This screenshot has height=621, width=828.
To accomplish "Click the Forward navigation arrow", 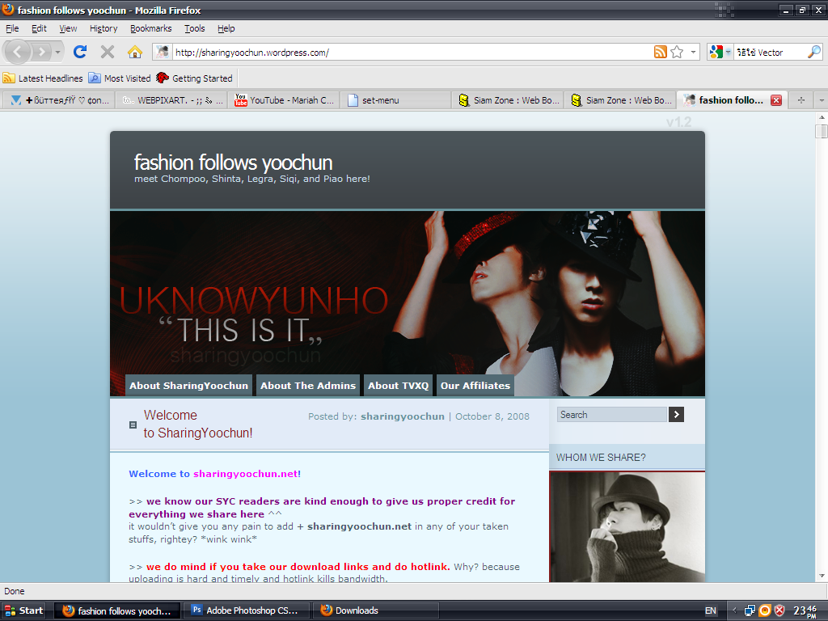I will click(41, 52).
